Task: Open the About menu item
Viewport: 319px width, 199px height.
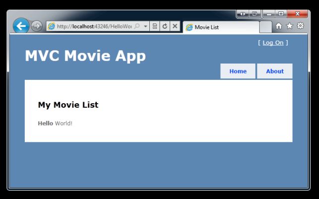Action: point(275,71)
